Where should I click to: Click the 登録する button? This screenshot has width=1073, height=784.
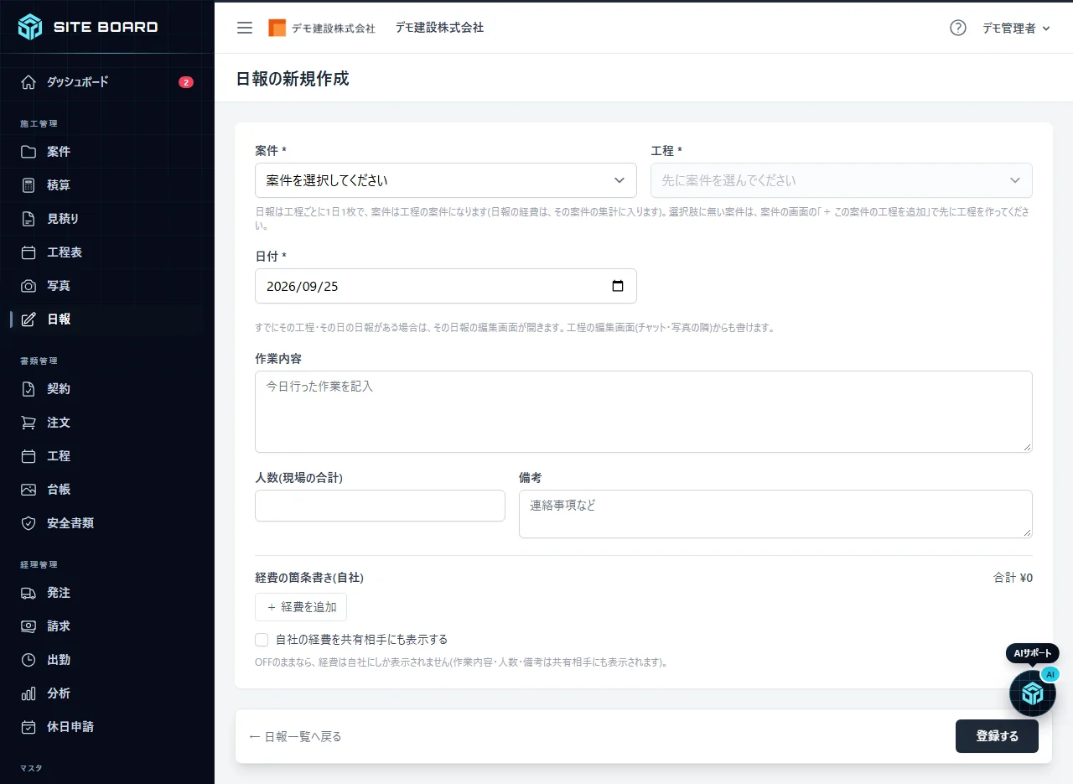(x=997, y=736)
